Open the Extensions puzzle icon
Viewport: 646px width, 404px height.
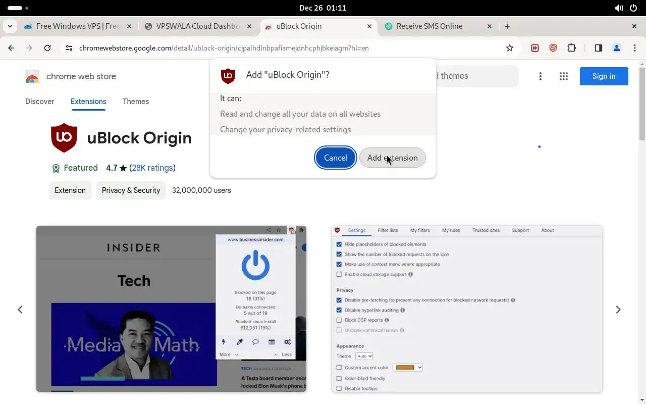571,48
